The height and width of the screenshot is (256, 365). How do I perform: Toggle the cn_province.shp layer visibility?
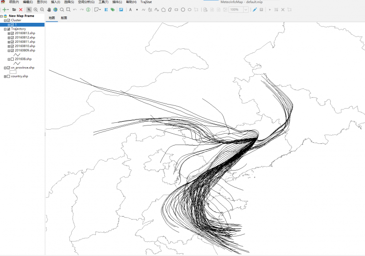[x=9, y=68]
